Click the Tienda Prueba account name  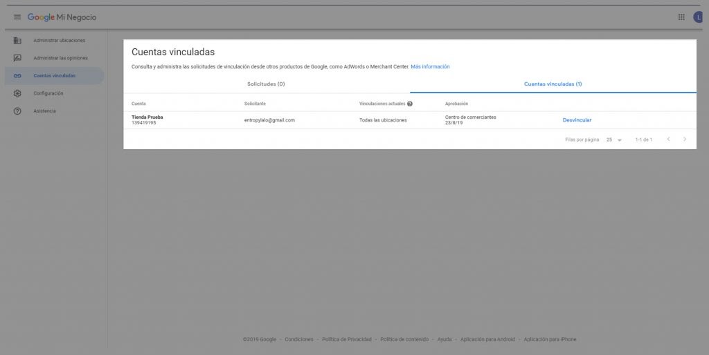[x=147, y=117]
